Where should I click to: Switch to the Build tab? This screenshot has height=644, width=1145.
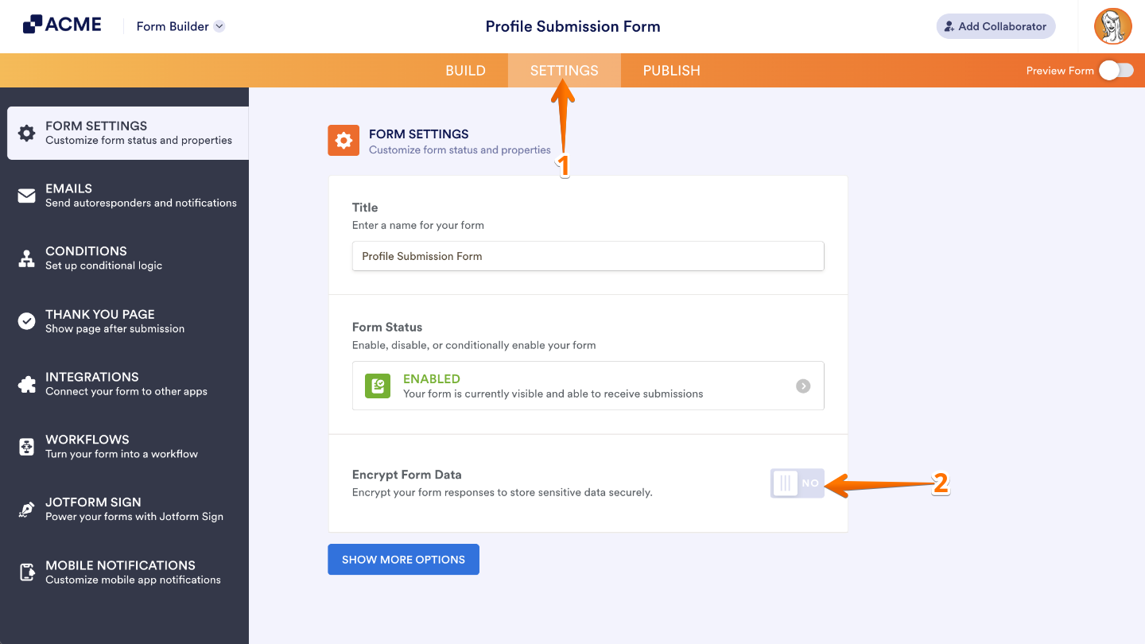(466, 70)
